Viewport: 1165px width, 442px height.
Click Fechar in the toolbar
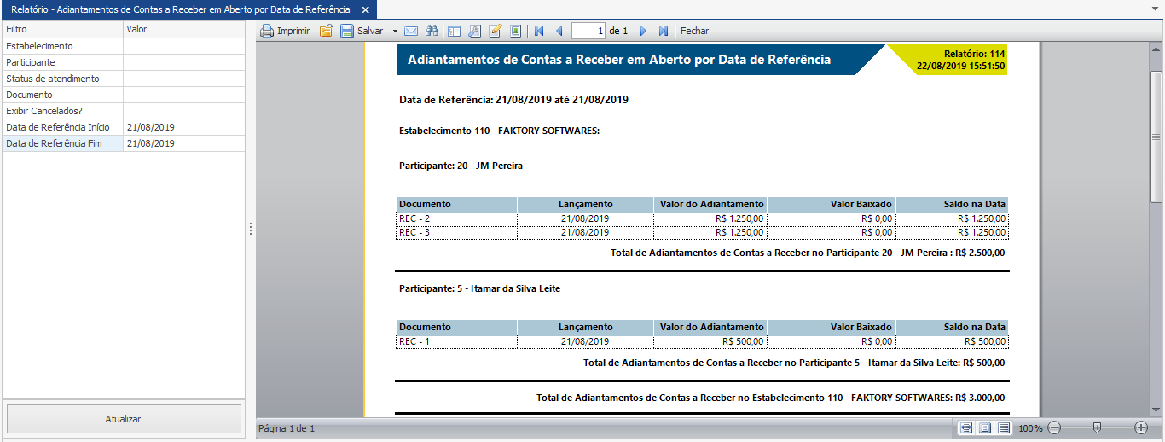[694, 31]
